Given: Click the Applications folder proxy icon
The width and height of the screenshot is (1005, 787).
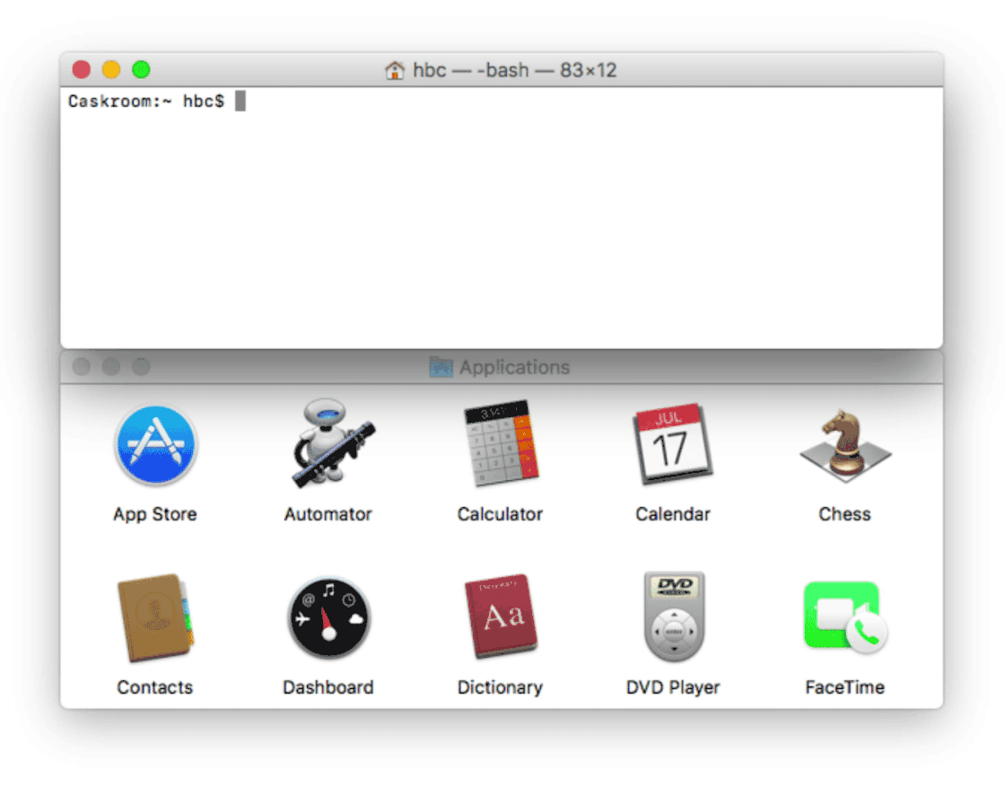Looking at the screenshot, I should (440, 366).
